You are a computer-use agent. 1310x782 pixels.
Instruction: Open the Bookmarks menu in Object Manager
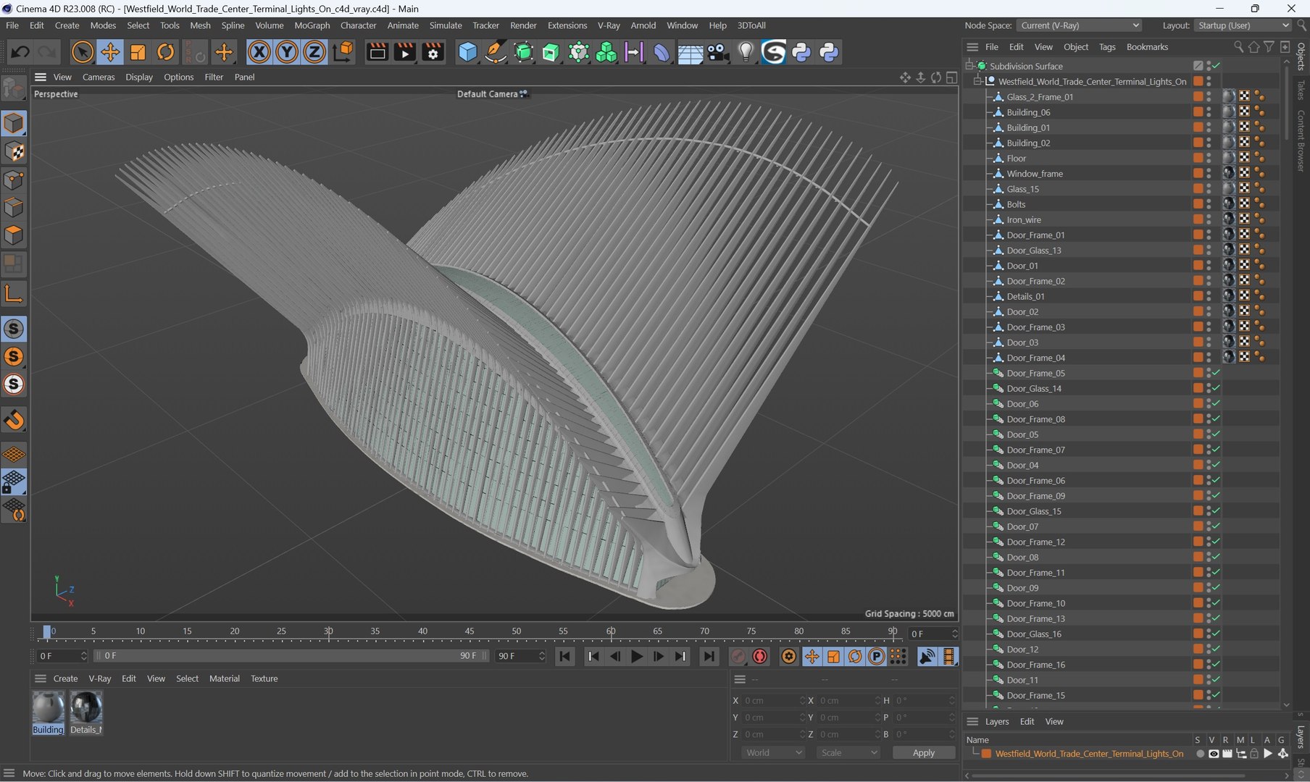pyautogui.click(x=1147, y=47)
